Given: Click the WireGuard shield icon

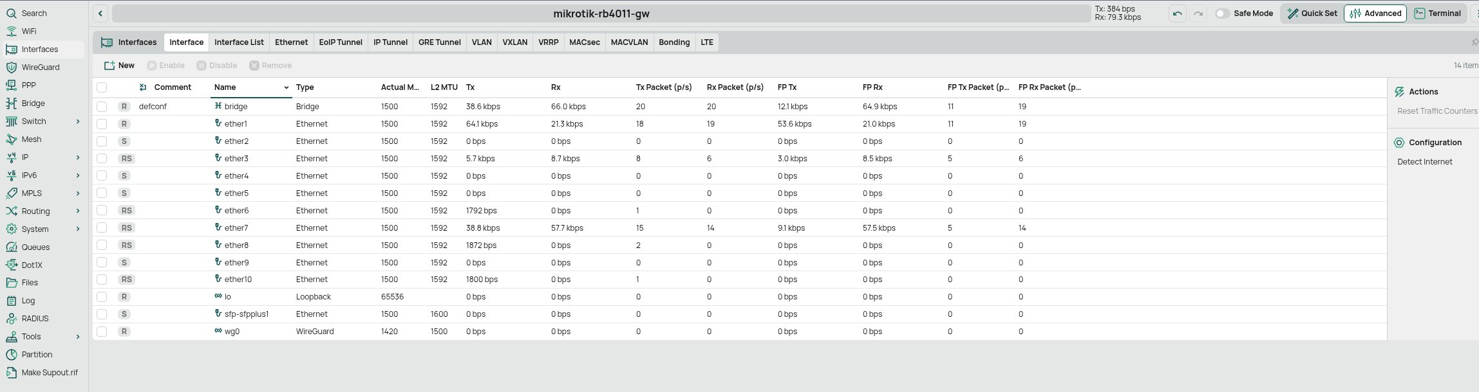Looking at the screenshot, I should click(11, 67).
